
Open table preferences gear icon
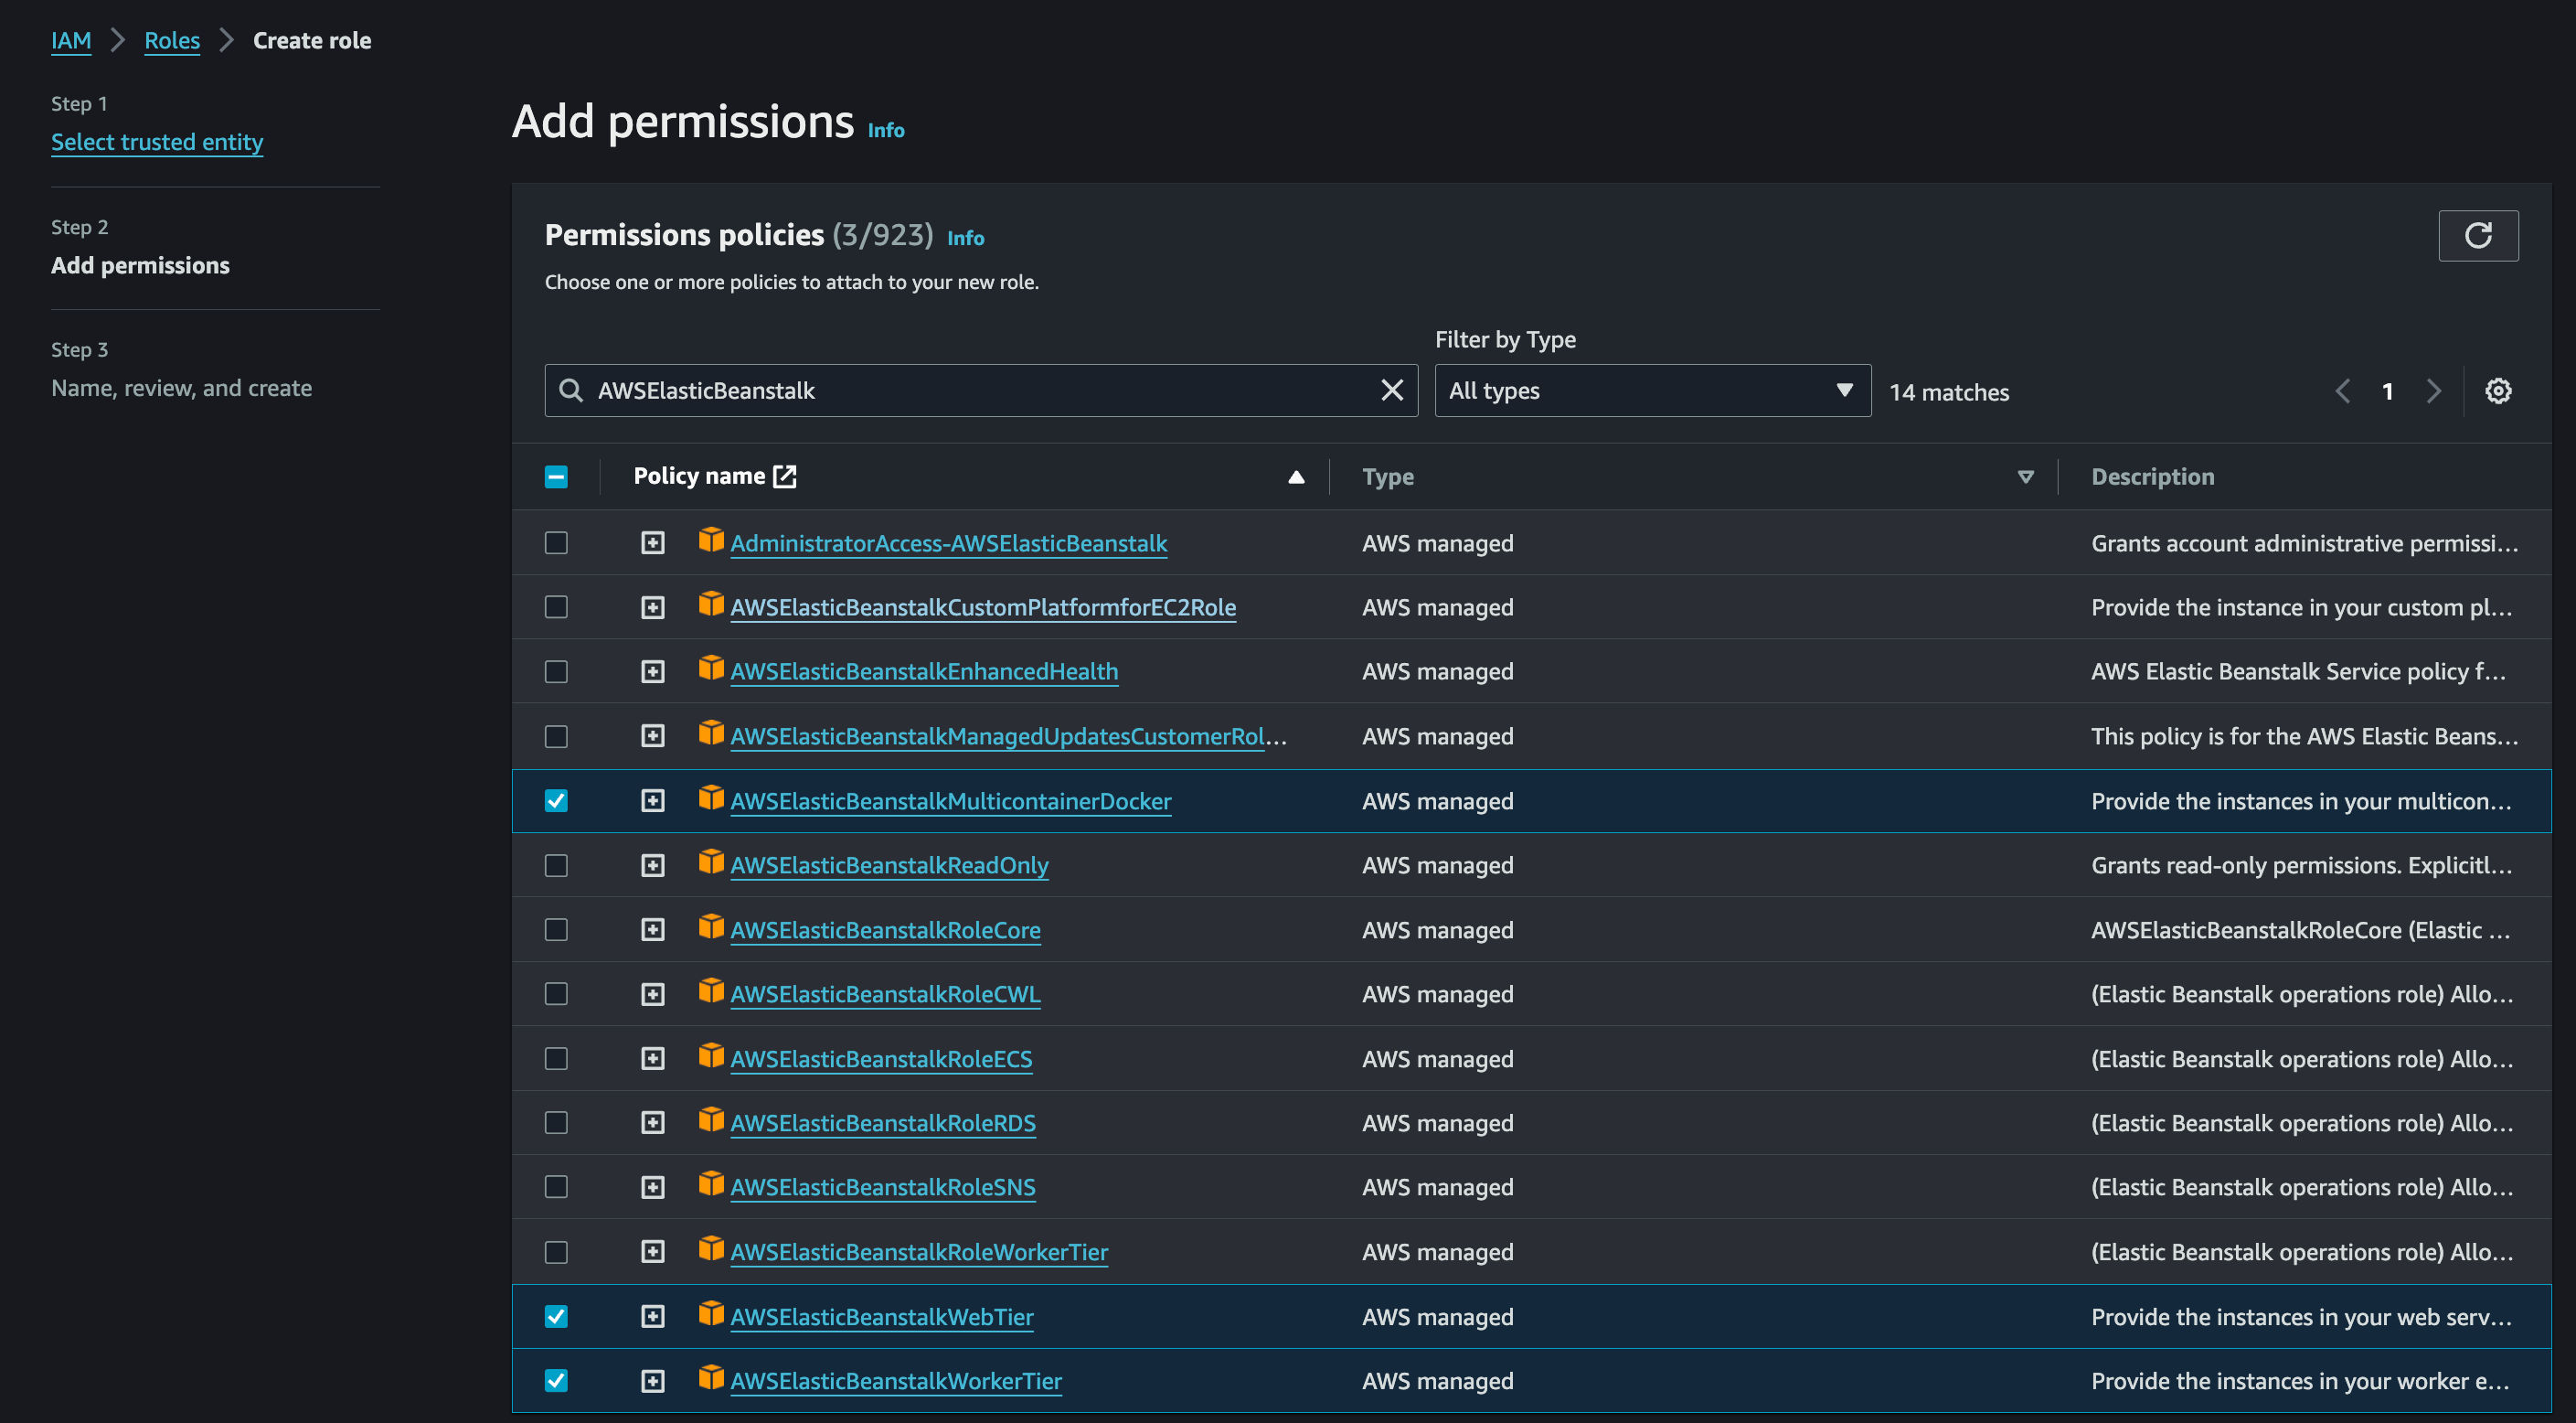click(x=2497, y=391)
